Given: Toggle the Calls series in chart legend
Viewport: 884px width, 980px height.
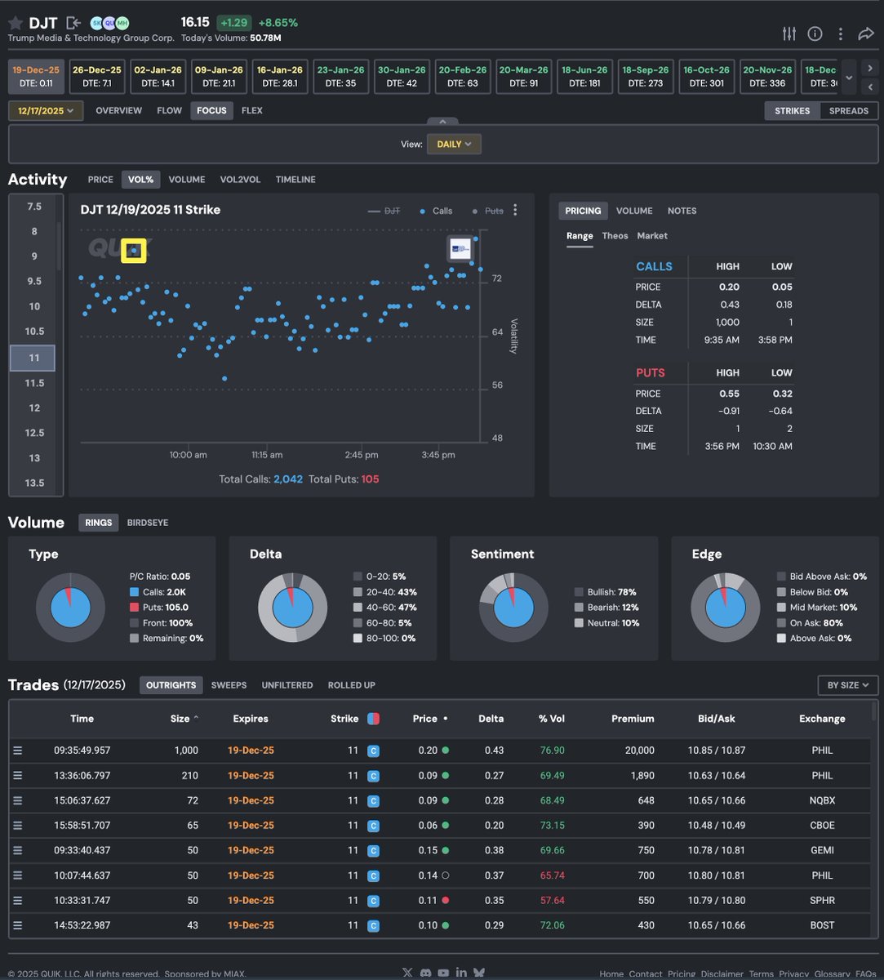Looking at the screenshot, I should (x=436, y=211).
